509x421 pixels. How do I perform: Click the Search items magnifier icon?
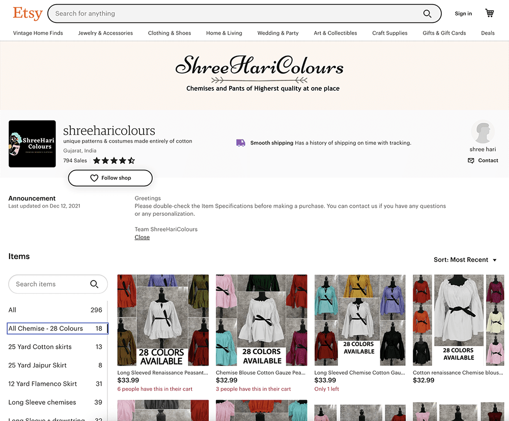(x=94, y=284)
